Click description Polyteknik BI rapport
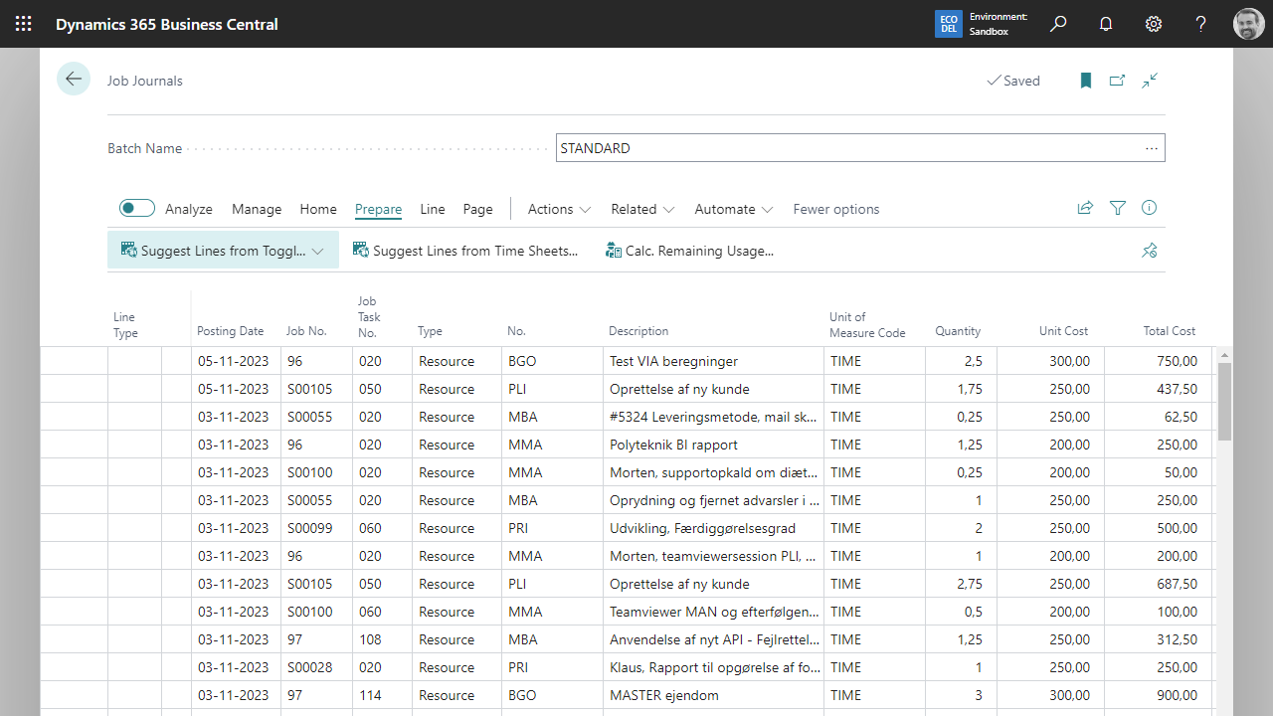The image size is (1273, 716). (x=673, y=445)
